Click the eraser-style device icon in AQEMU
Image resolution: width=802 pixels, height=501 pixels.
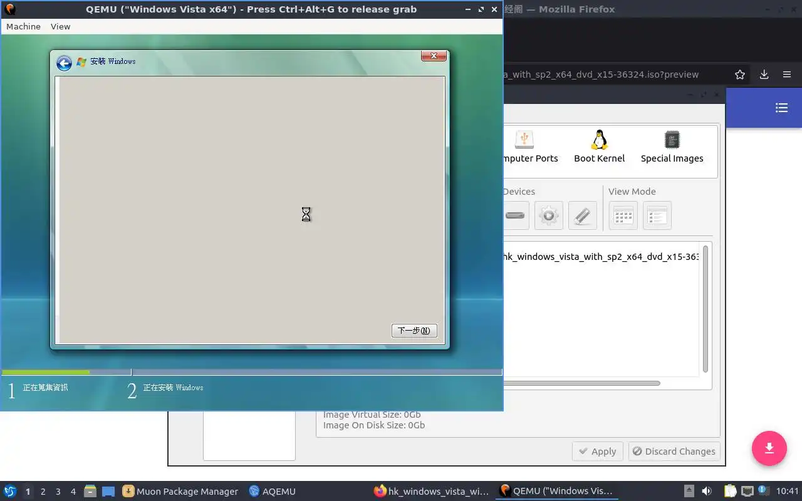pyautogui.click(x=583, y=215)
